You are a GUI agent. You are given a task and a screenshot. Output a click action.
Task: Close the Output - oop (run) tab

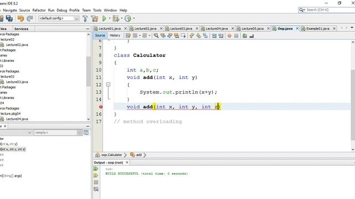(127, 163)
